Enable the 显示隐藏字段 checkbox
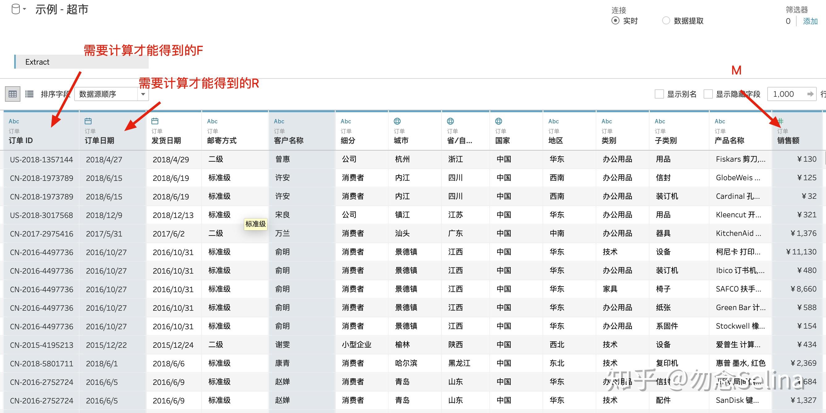826x413 pixels. pos(708,94)
